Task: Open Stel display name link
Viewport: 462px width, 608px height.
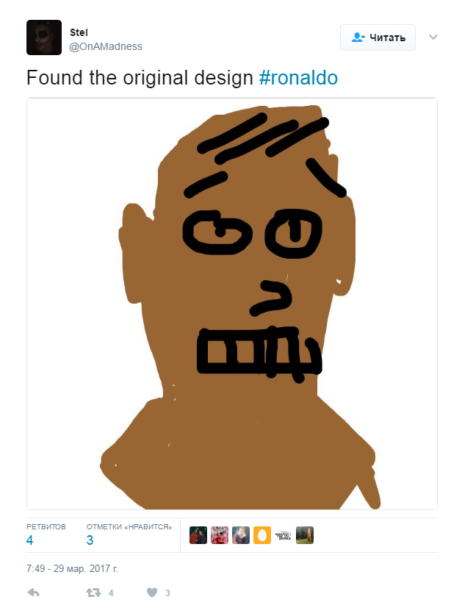Action: click(x=79, y=32)
